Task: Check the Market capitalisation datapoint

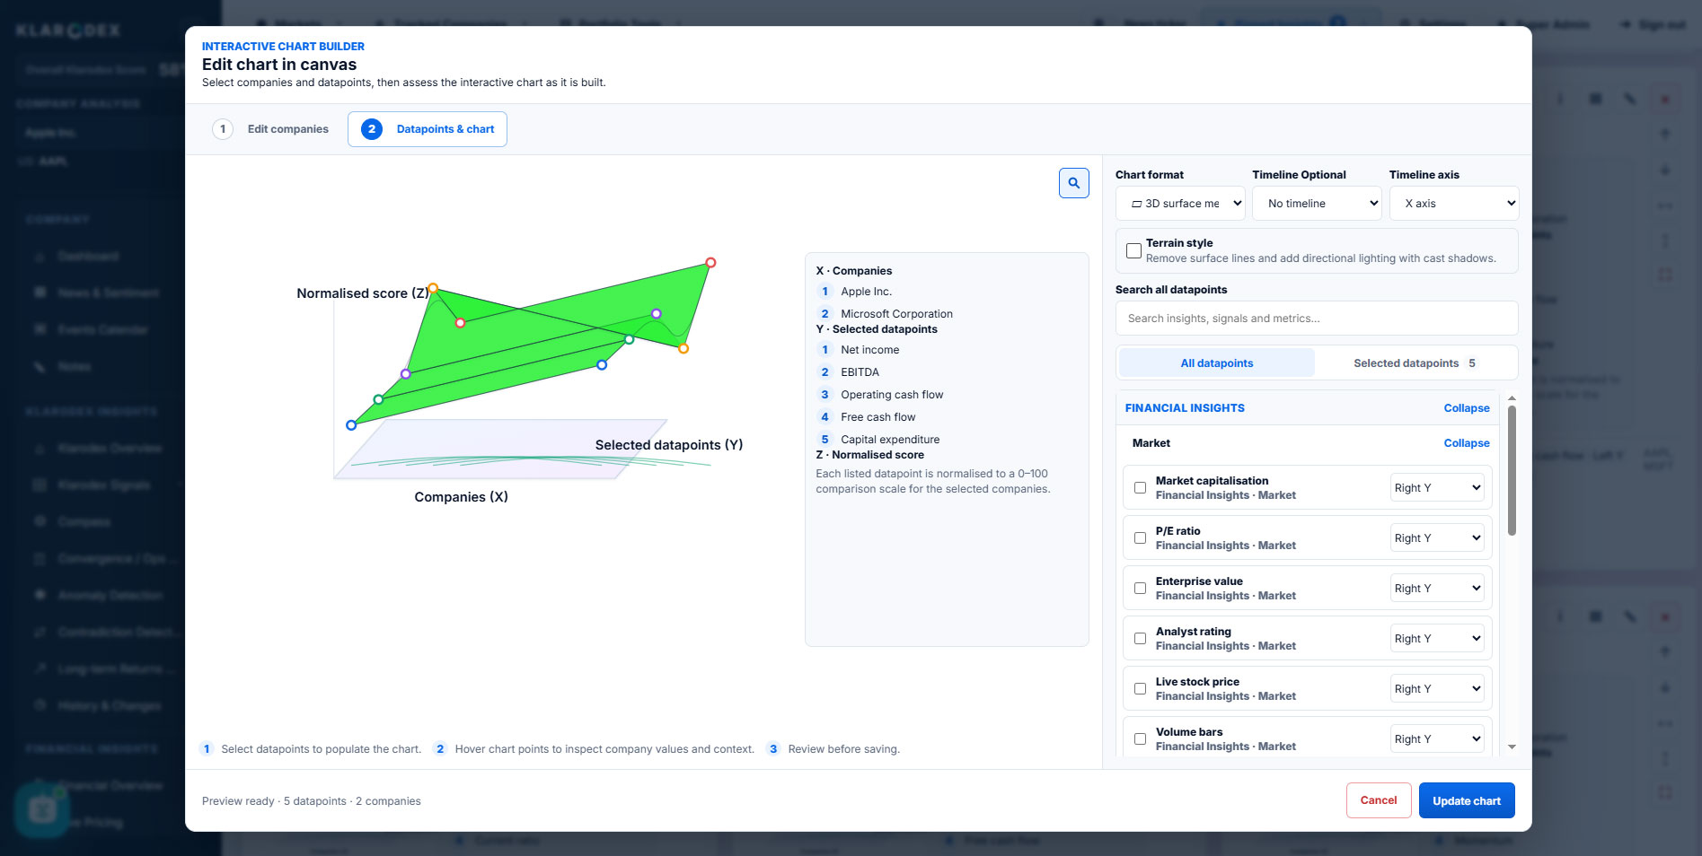Action: (x=1140, y=488)
